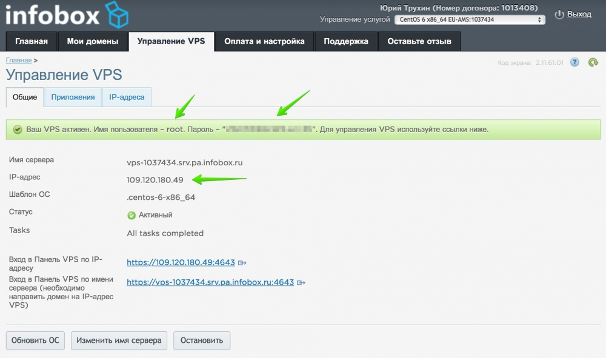The image size is (606, 358).
Task: Click the Управление услугой label
Action: coord(355,19)
